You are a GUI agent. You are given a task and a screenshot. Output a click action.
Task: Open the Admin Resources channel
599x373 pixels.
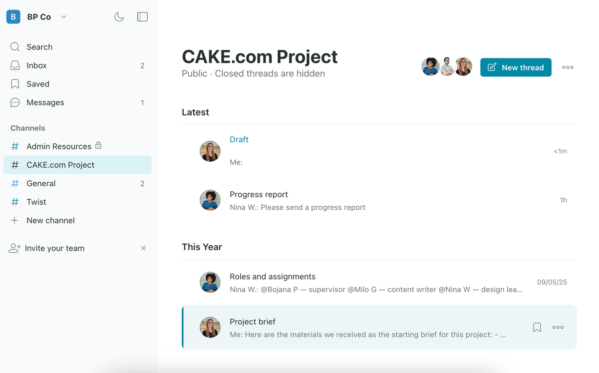coord(59,146)
